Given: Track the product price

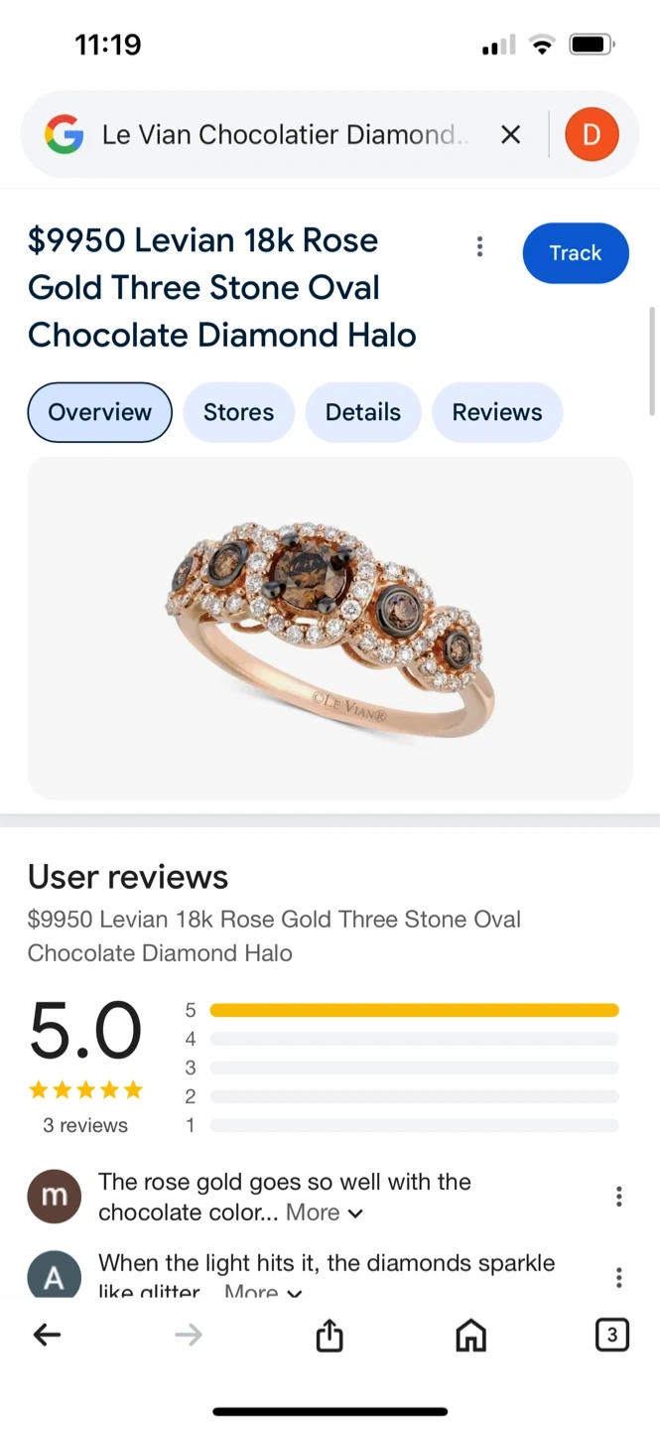Looking at the screenshot, I should [576, 253].
